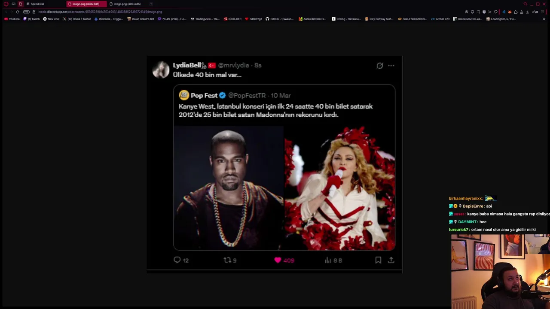The image size is (550, 309).
Task: Click the tweet text 'Ülkede 40 bin mal var...'
Action: [x=207, y=75]
